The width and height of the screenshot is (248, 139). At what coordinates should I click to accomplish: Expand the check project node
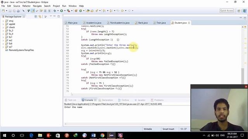click(x=3, y=27)
